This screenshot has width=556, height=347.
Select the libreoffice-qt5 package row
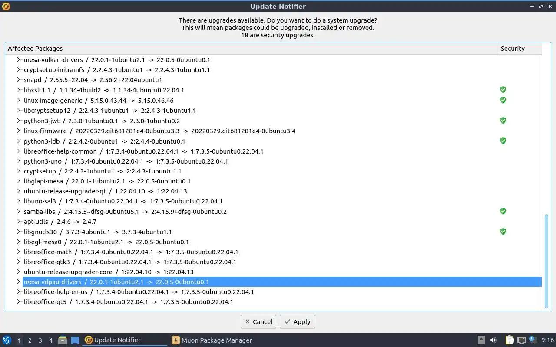(x=282, y=302)
